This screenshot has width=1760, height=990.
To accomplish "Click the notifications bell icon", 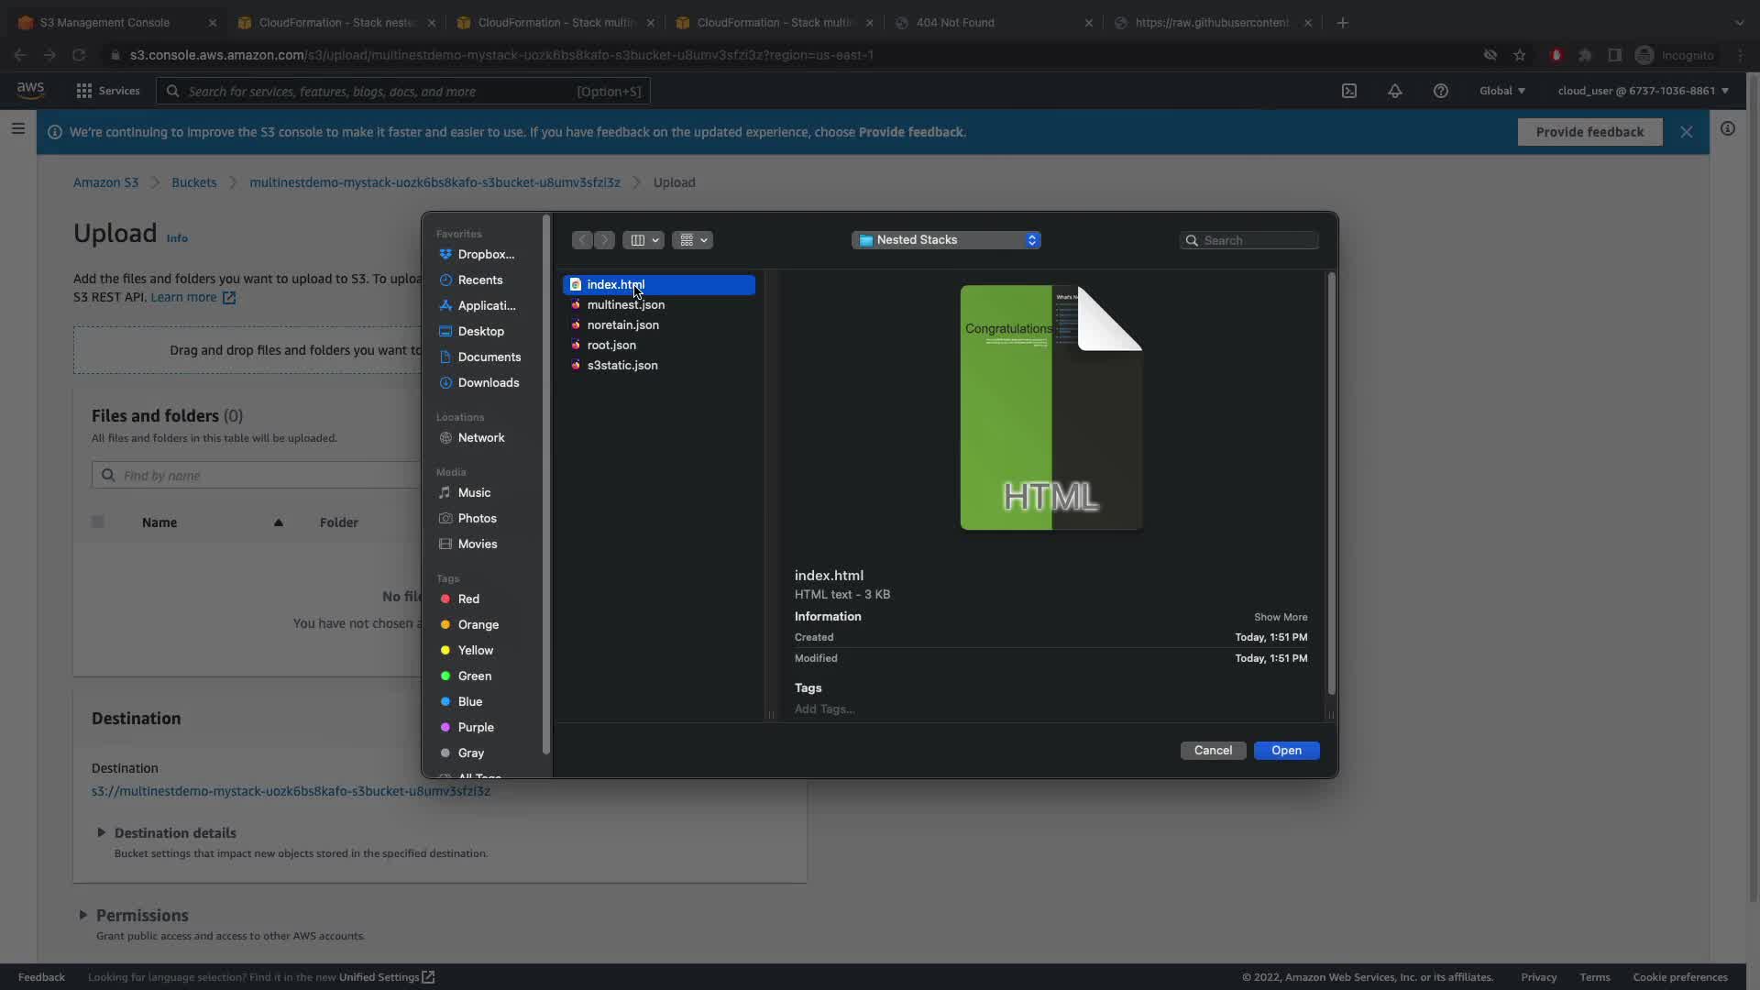I will pyautogui.click(x=1394, y=91).
